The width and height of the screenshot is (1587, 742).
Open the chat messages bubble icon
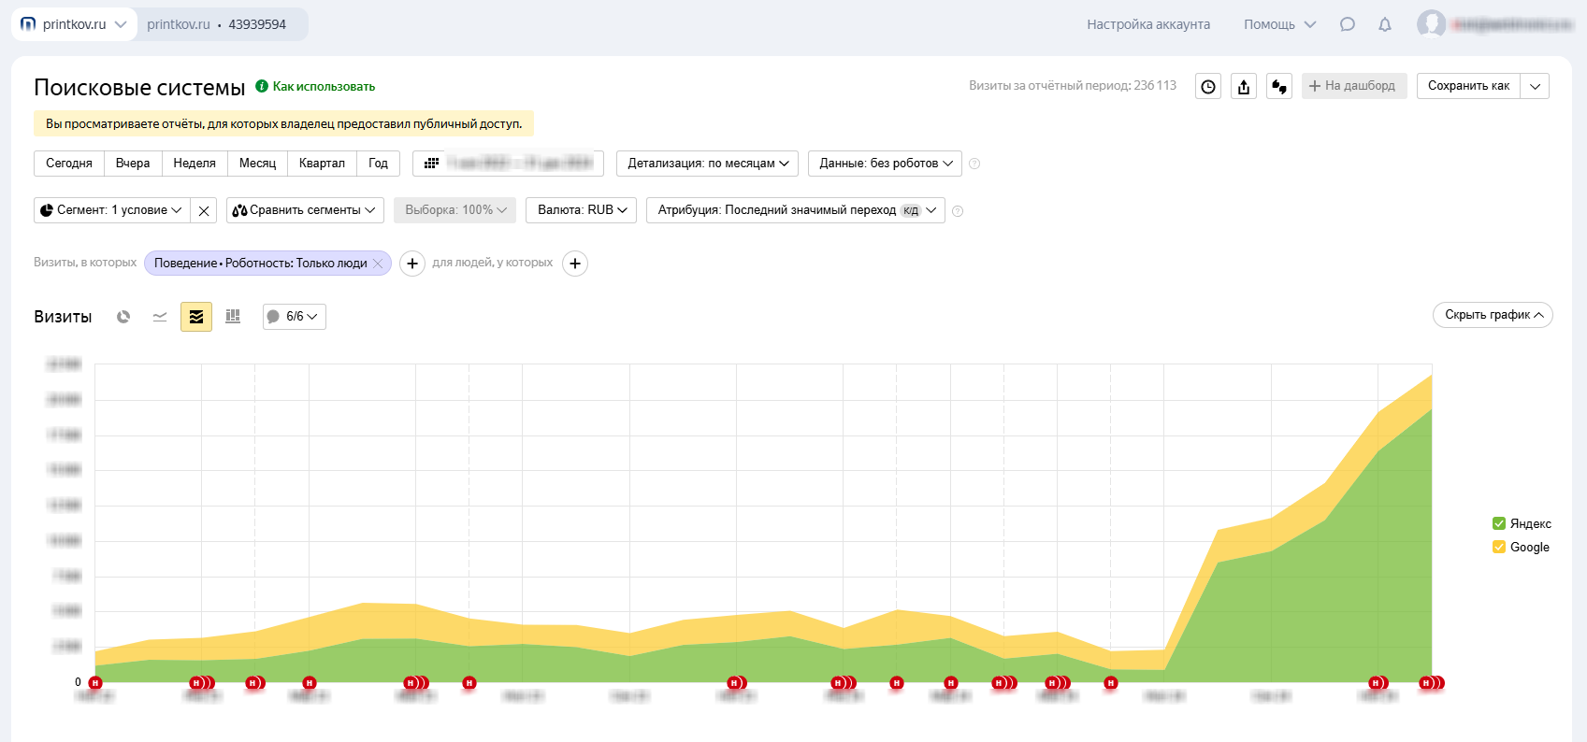pos(1348,24)
